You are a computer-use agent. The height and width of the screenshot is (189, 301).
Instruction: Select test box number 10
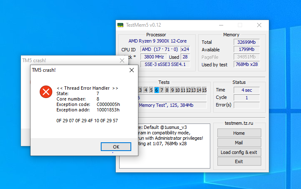pos(178,90)
